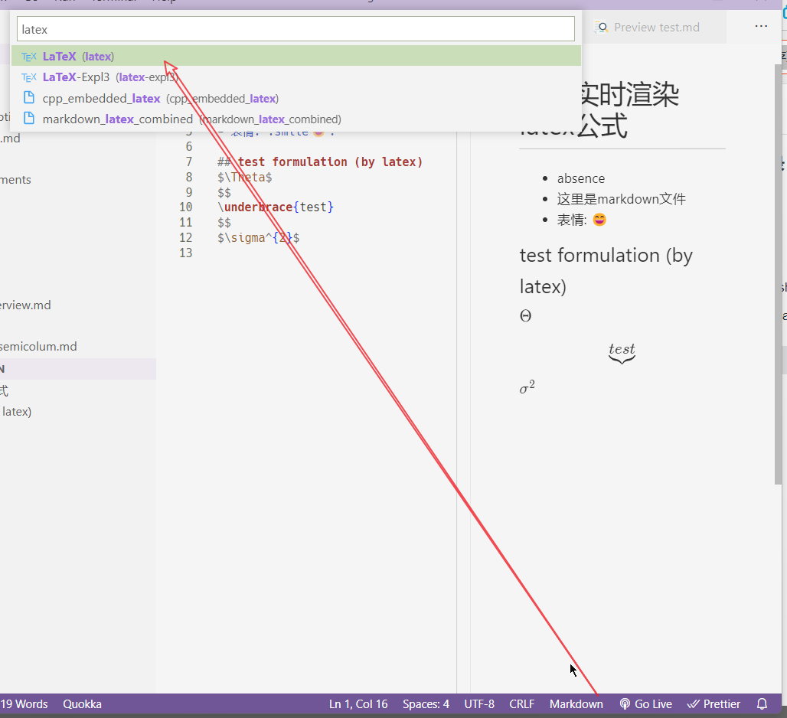This screenshot has width=787, height=718.
Task: Change line endings by clicking CRLF
Action: [521, 703]
